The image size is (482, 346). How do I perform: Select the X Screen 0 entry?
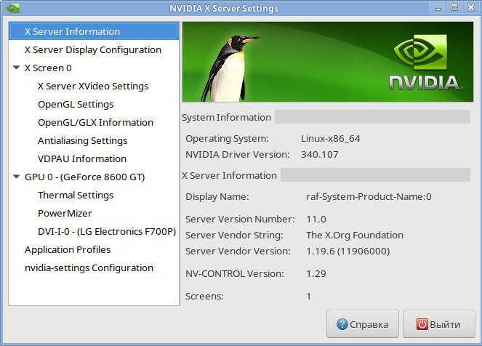(x=48, y=68)
